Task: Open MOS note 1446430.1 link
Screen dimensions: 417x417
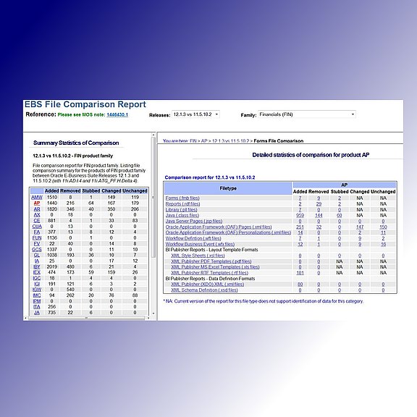Action: (117, 114)
